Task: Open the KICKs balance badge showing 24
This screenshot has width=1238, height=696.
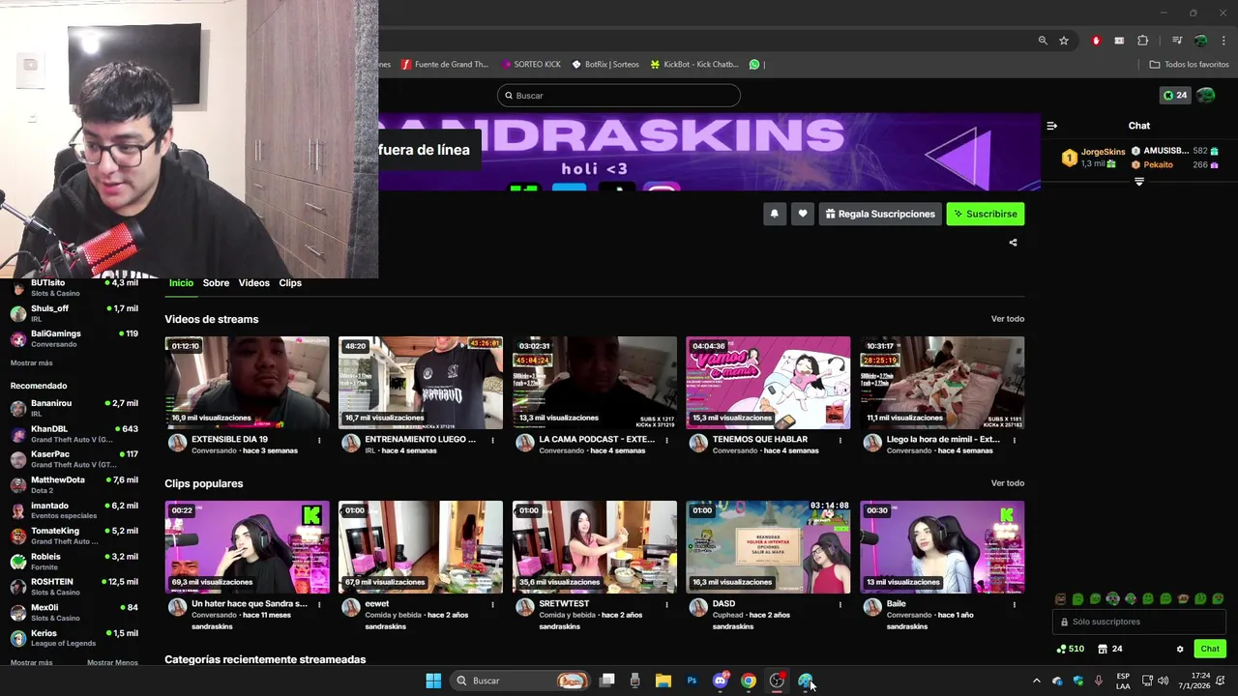Action: [x=1175, y=96]
